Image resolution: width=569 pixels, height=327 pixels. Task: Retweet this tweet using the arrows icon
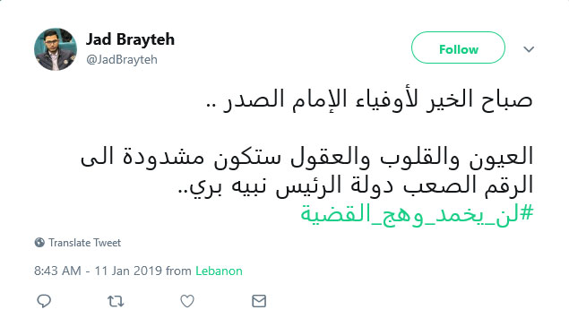point(116,301)
